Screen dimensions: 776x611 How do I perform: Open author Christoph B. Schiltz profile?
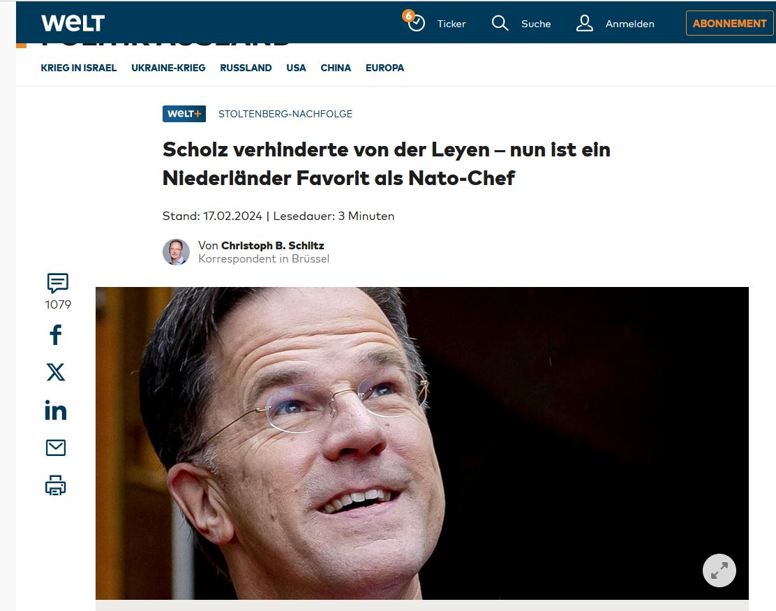tap(273, 246)
